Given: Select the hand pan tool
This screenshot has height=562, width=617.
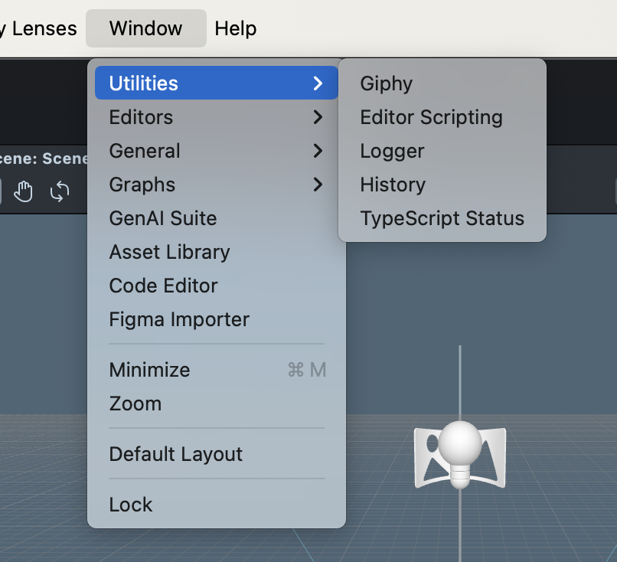Looking at the screenshot, I should click(x=24, y=191).
